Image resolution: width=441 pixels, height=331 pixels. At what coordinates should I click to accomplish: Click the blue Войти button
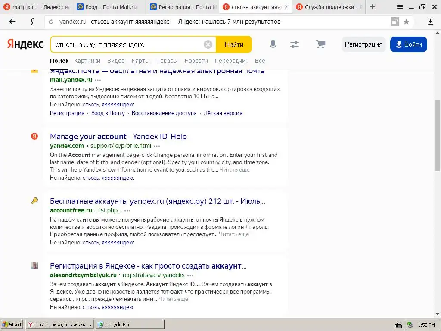(x=408, y=44)
